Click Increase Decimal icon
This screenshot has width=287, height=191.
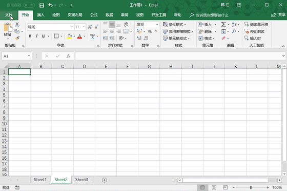pos(139,38)
